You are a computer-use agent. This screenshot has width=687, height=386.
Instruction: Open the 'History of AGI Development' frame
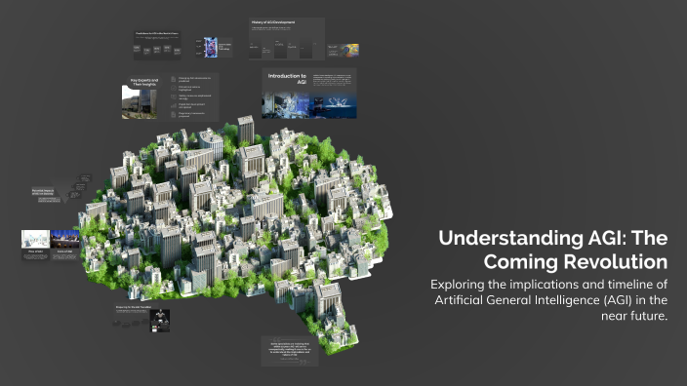(287, 39)
